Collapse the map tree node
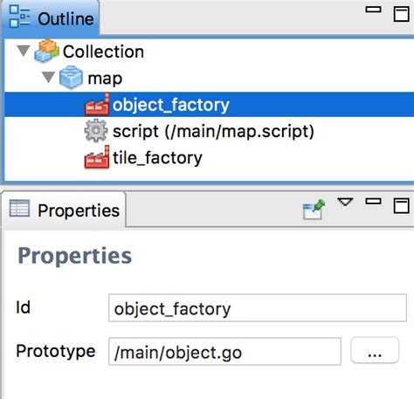The width and height of the screenshot is (414, 399). [48, 77]
